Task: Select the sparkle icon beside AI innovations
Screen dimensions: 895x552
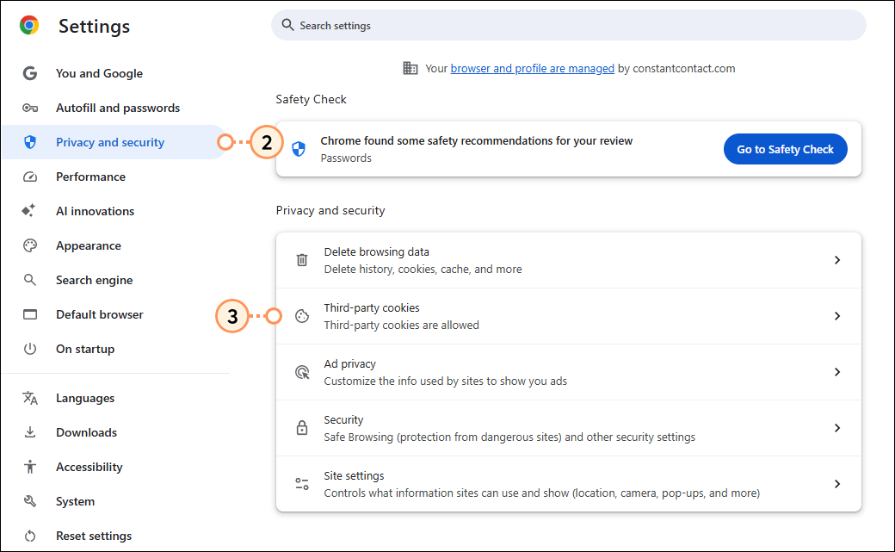Action: point(30,211)
